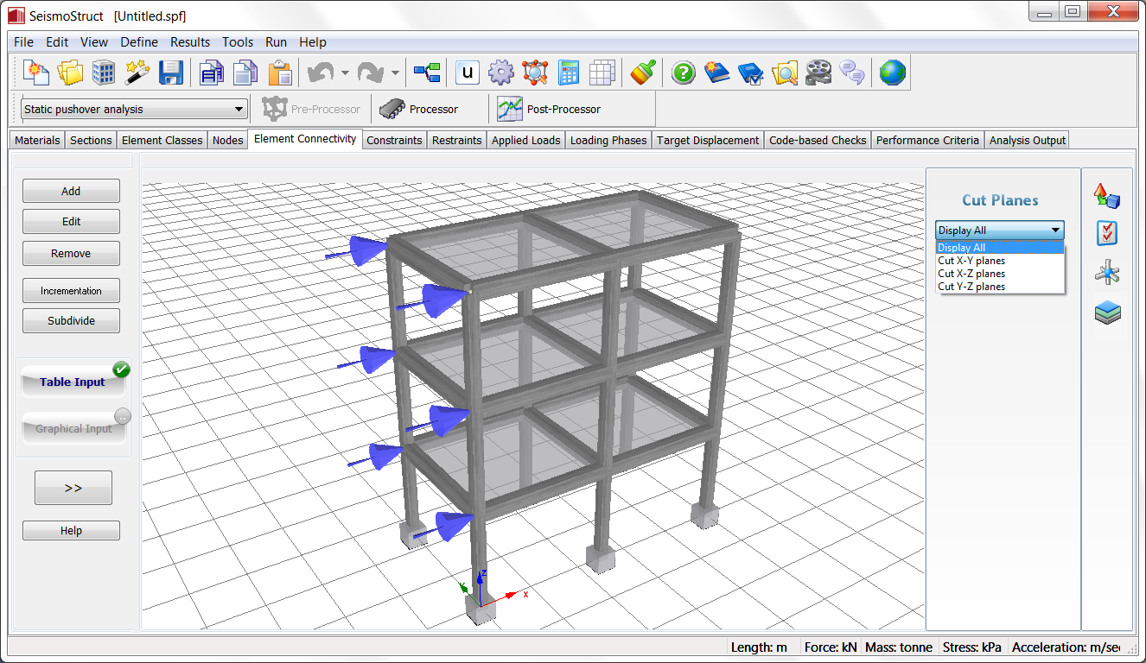
Task: Click the calculator icon in toolbar
Action: point(569,73)
